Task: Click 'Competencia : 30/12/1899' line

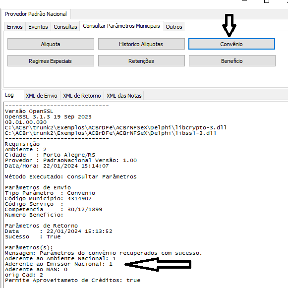Action: [54, 209]
